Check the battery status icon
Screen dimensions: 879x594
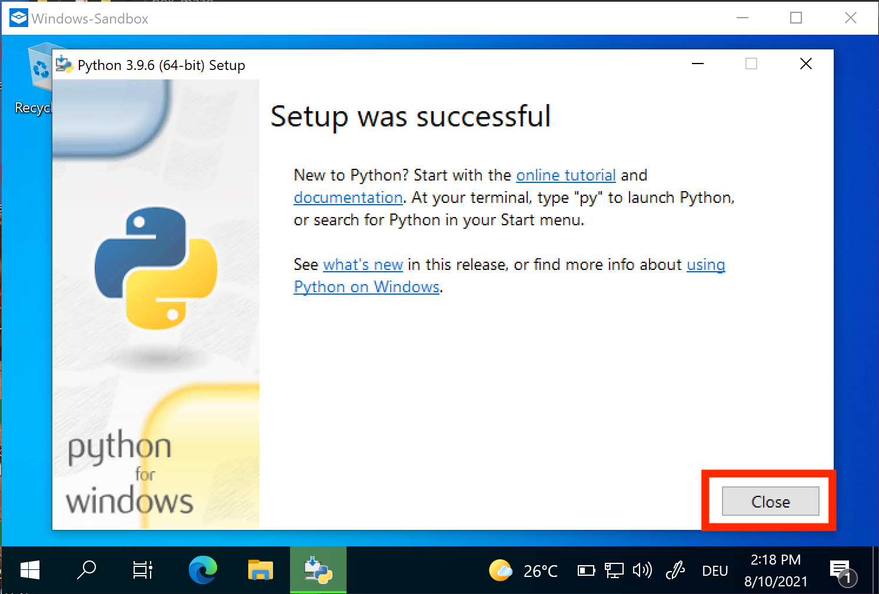pyautogui.click(x=586, y=570)
